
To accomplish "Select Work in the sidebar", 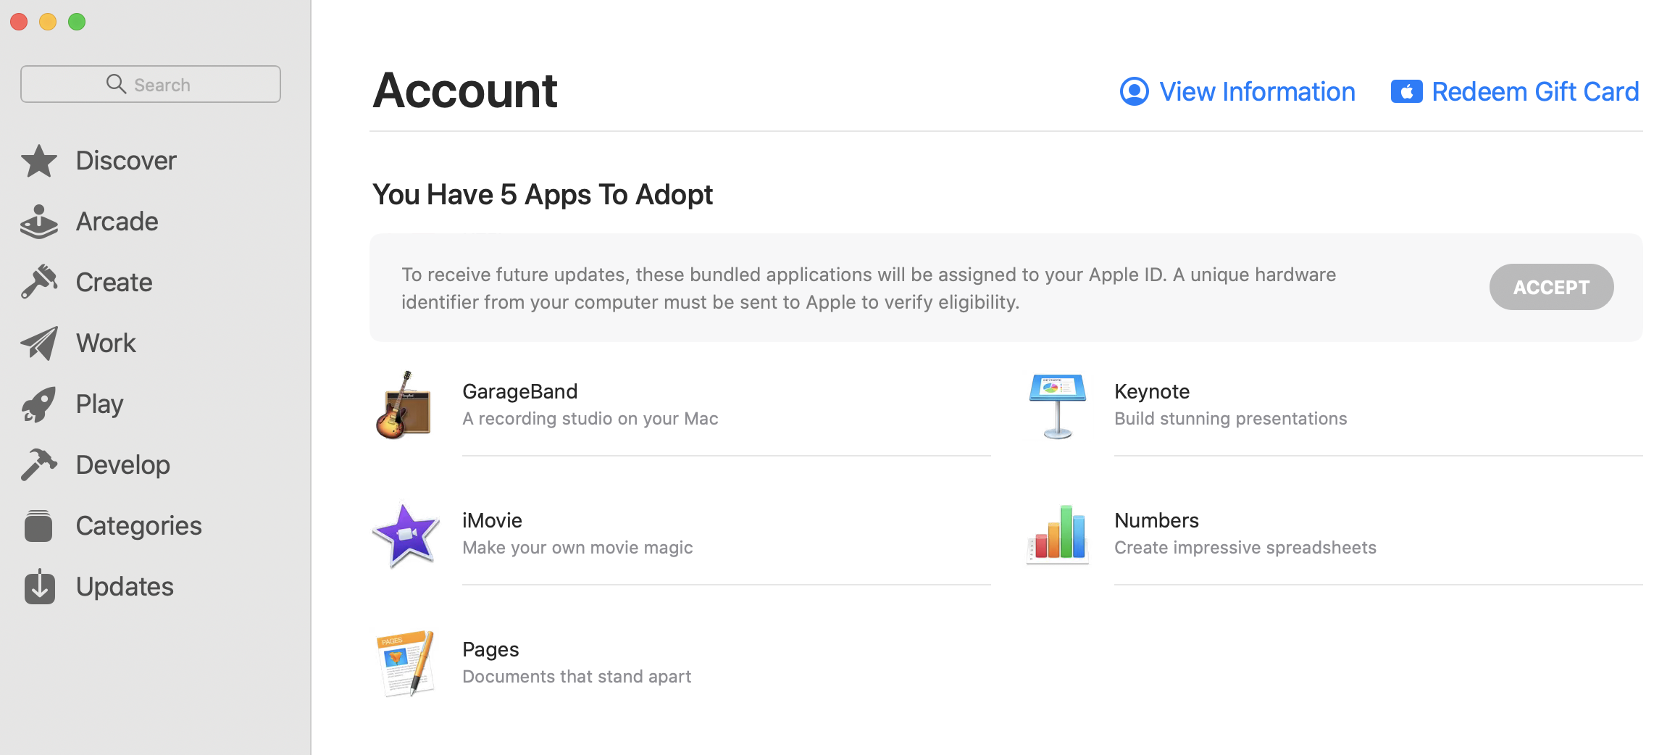I will point(106,343).
